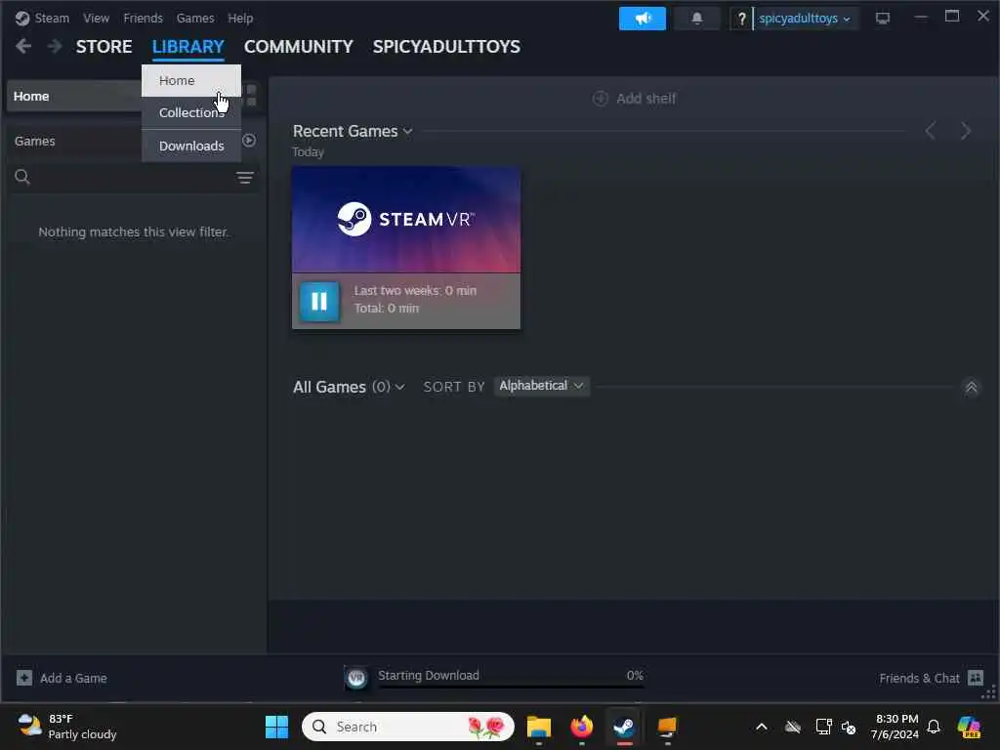
Task: Open File Explorer from the taskbar
Action: coord(539,727)
